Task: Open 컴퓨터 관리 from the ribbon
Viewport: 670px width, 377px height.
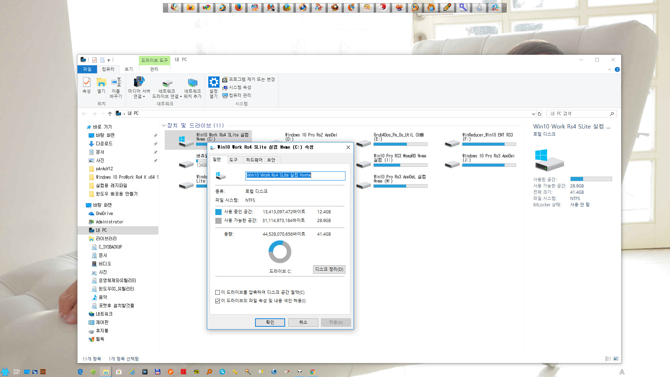Action: pos(237,96)
